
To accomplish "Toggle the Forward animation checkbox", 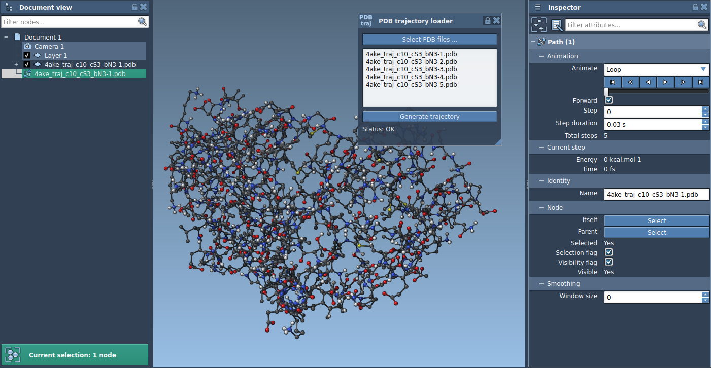I will (x=609, y=100).
